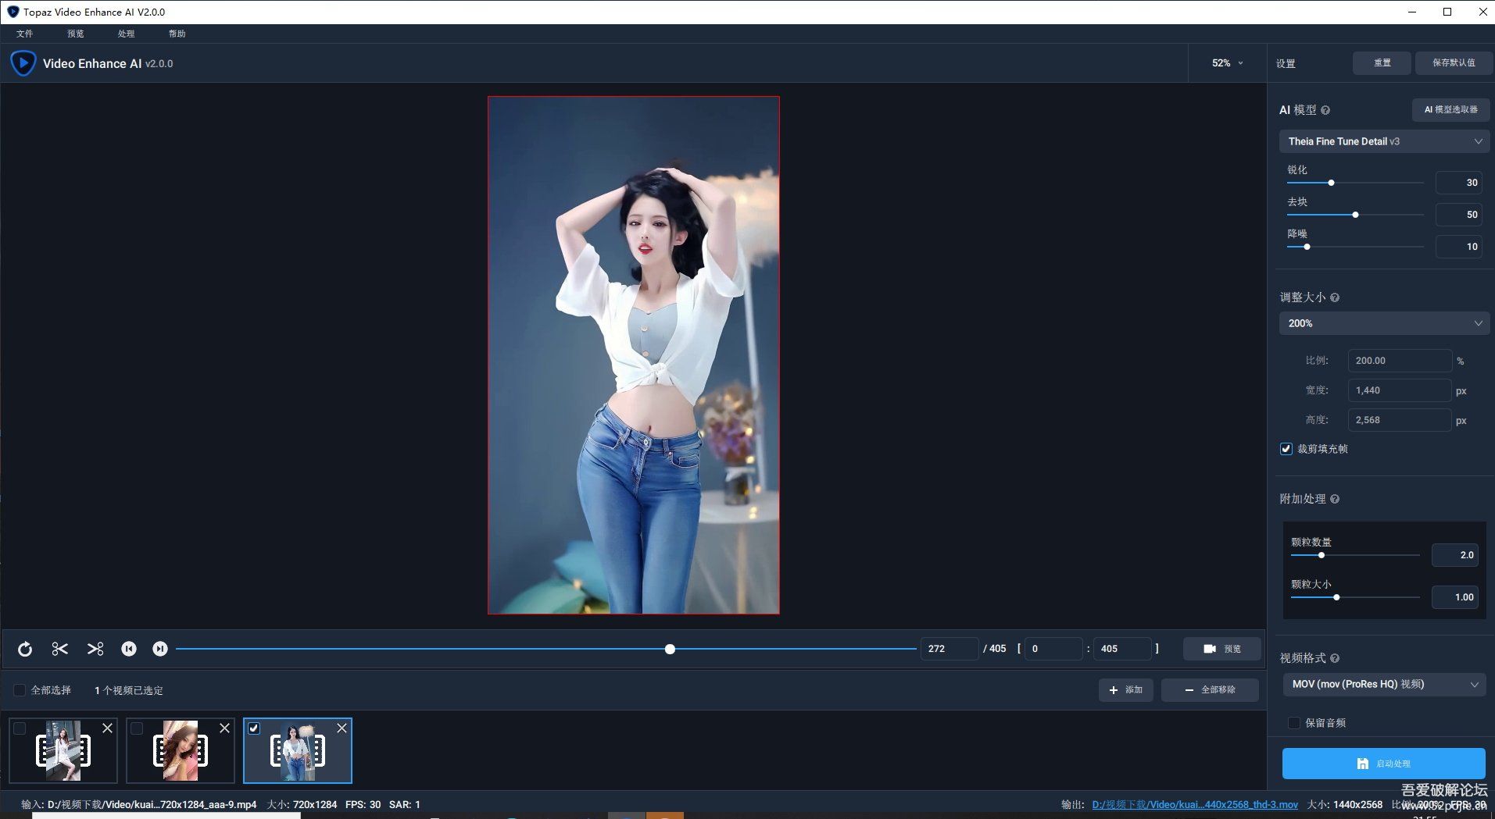1495x819 pixels.
Task: Open the Theia Fine Tune Detail model dropdown
Action: 1383,141
